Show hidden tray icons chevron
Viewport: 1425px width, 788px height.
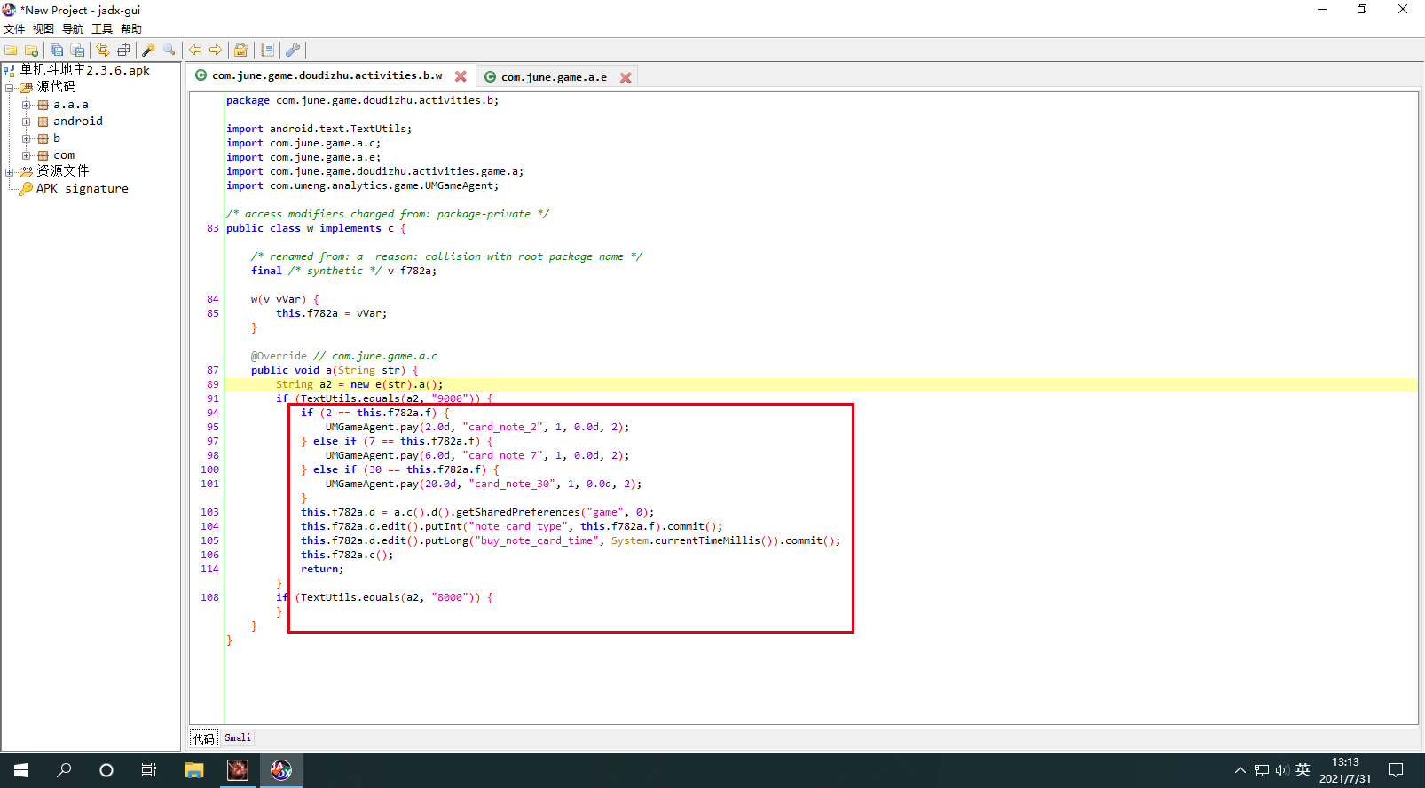pyautogui.click(x=1240, y=770)
